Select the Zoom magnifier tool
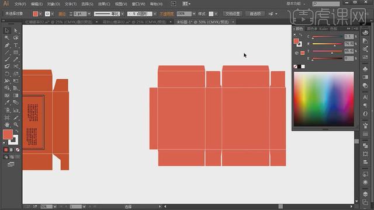Image resolution: width=374 pixels, height=210 pixels. (16, 124)
